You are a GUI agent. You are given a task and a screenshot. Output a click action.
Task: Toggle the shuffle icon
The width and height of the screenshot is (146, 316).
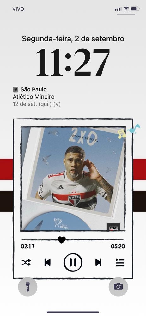tap(26, 262)
